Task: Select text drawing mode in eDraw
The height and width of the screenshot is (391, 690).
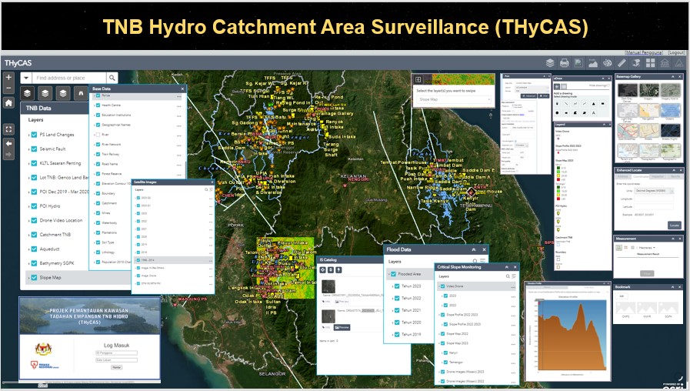Action: point(594,112)
